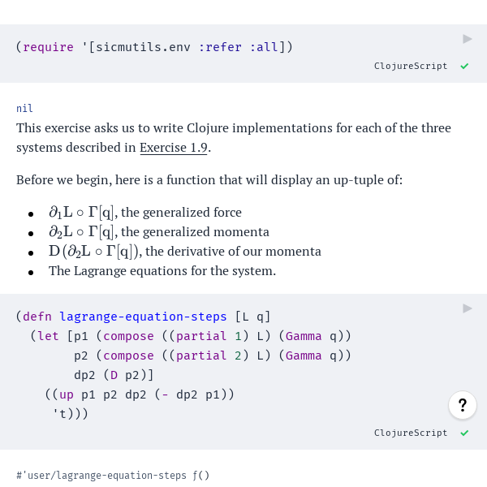Click the 'Before we begin' paragraph
487x487 pixels.
tap(209, 180)
